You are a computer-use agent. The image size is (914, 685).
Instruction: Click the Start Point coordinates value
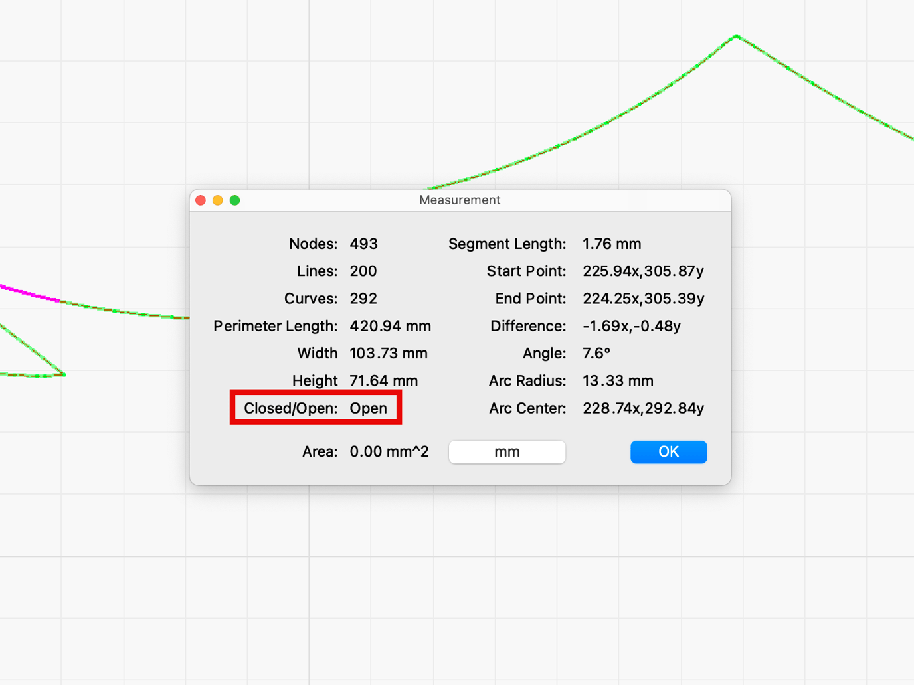pos(643,271)
